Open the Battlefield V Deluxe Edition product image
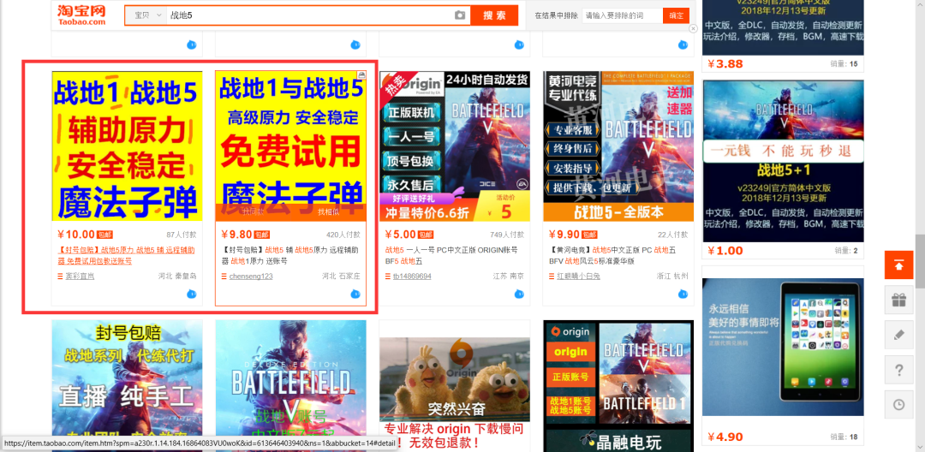 291,386
